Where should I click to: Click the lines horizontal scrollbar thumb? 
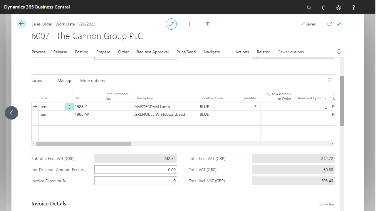(83, 144)
